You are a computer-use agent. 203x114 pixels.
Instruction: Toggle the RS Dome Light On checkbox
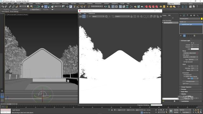click(192, 43)
